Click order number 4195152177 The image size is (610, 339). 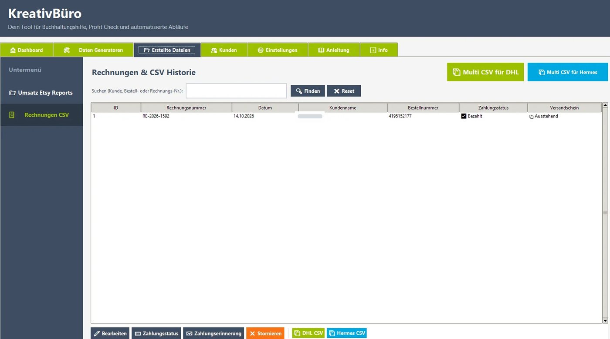pyautogui.click(x=400, y=116)
